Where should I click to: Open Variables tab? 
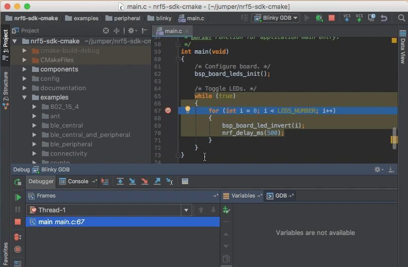point(243,196)
